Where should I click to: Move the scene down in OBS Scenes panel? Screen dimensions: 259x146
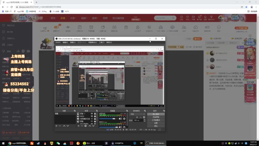pos(68,126)
